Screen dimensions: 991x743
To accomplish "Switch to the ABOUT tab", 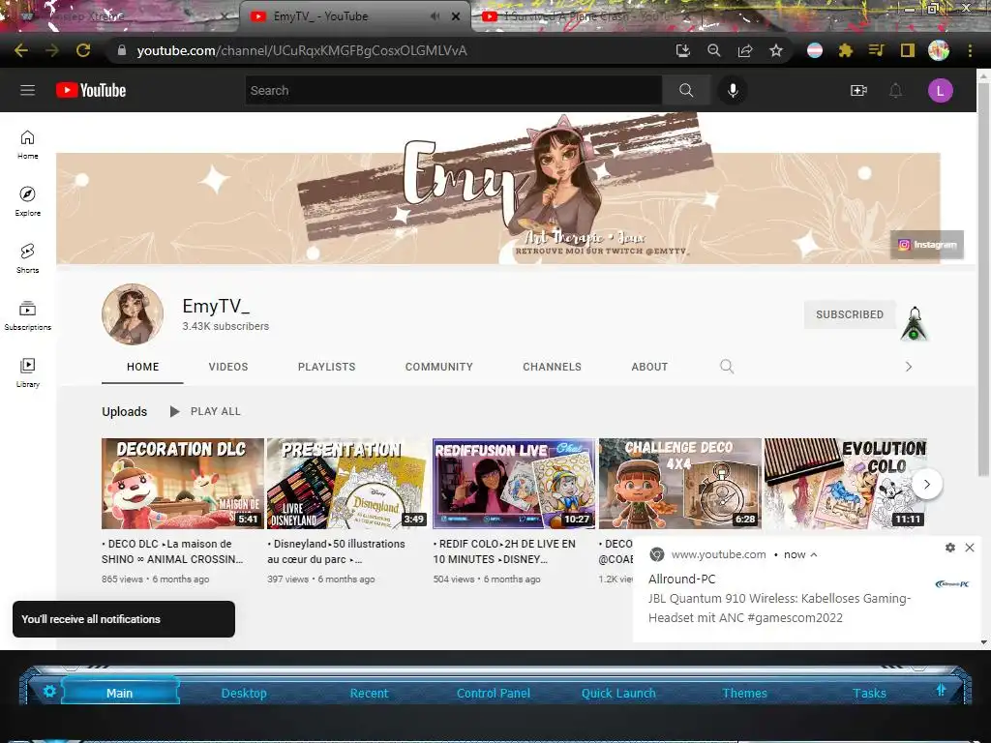I will point(649,367).
